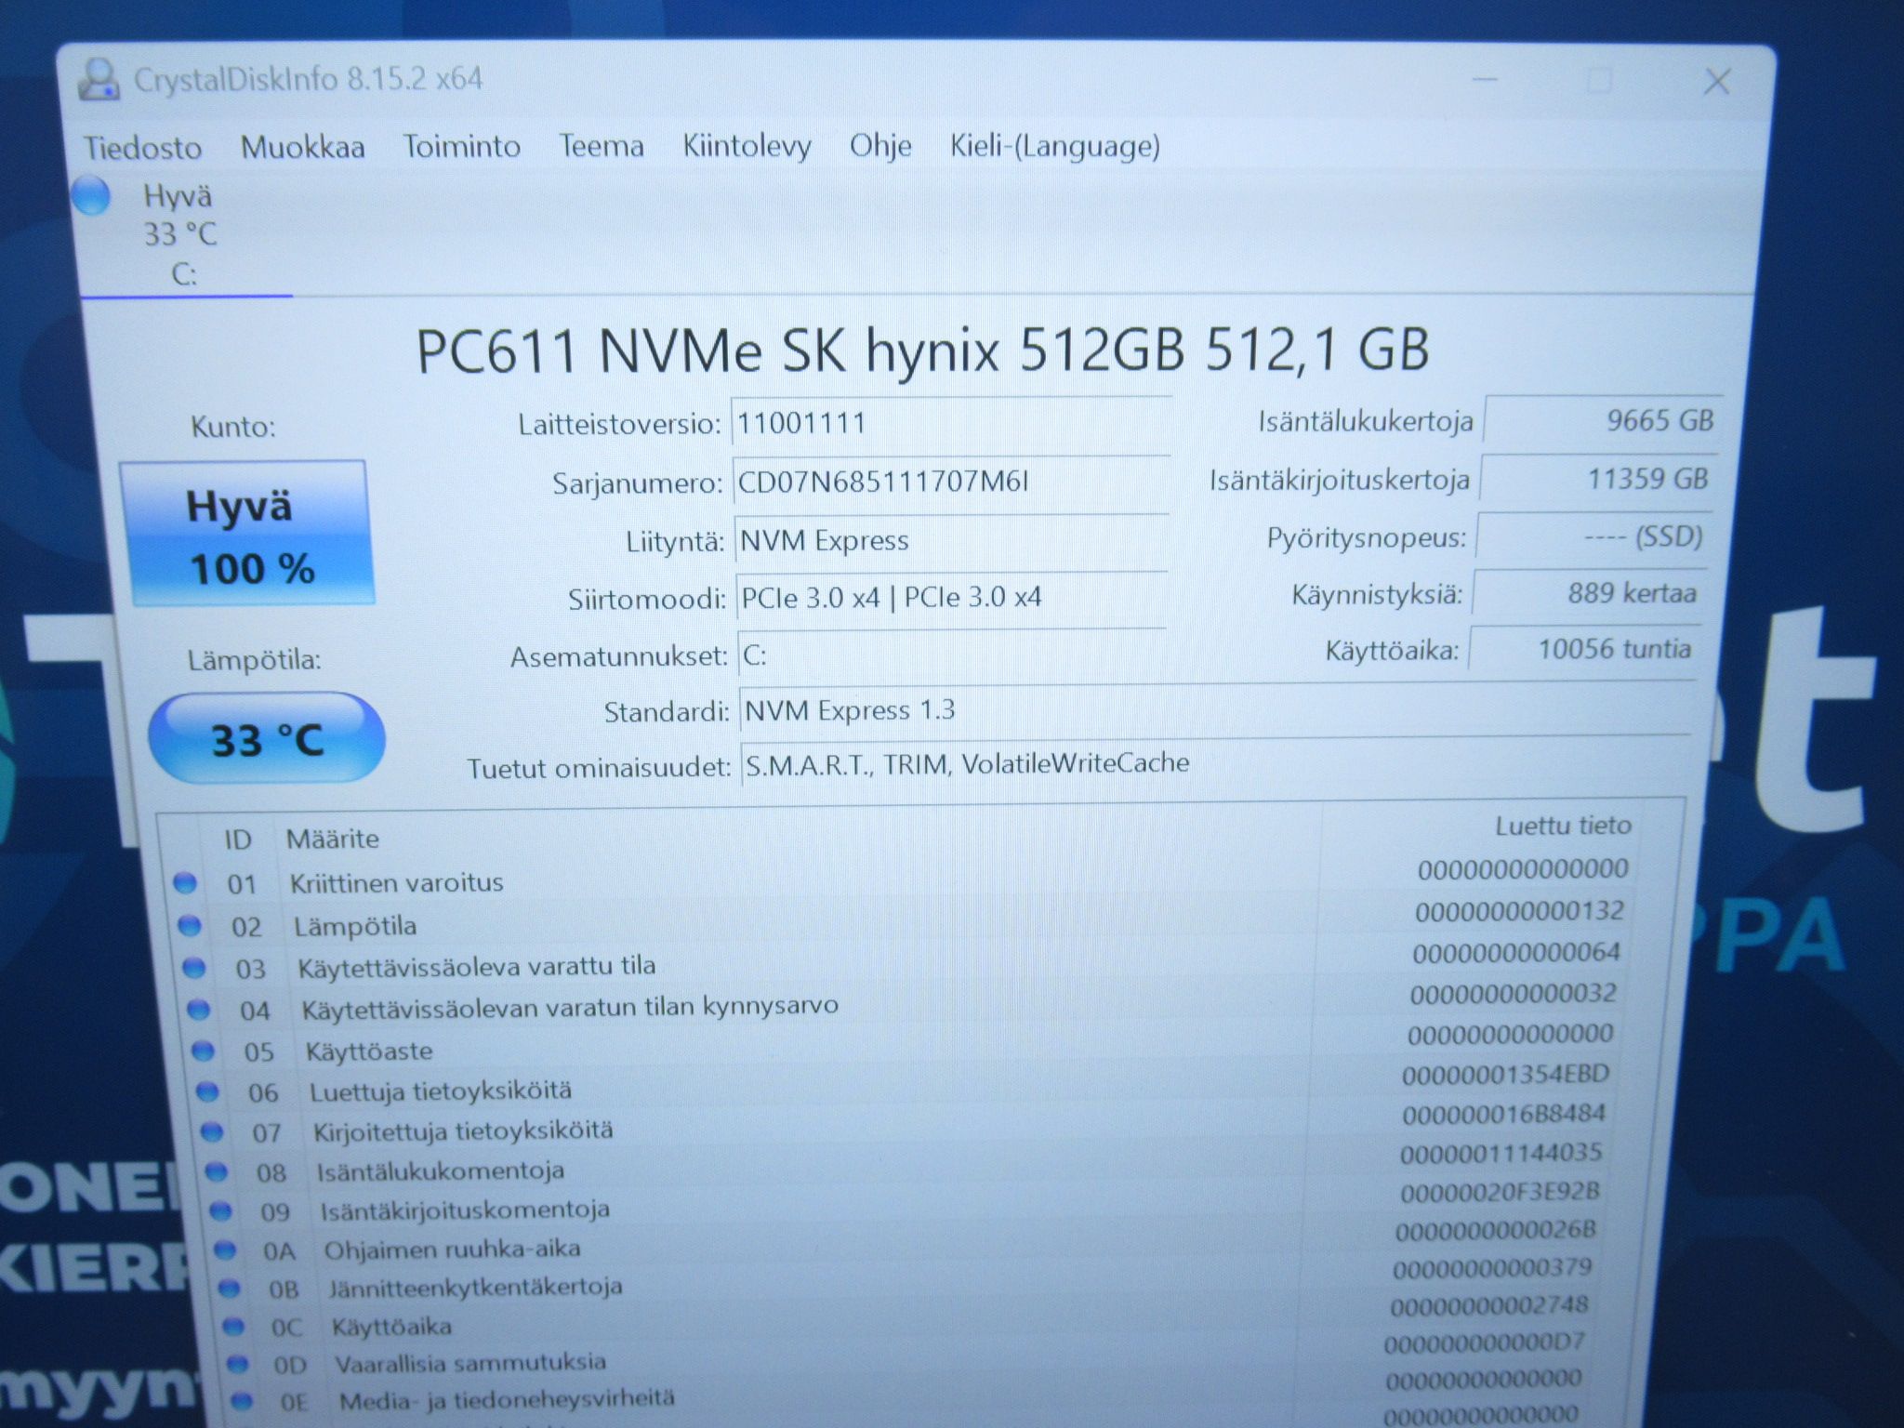Click the Sarjanumero serial number field
Image resolution: width=1904 pixels, height=1428 pixels.
(x=951, y=483)
